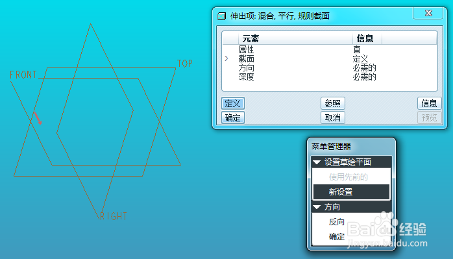Click the 直 value in the 属性 row
This screenshot has height=259, width=453.
[x=357, y=50]
